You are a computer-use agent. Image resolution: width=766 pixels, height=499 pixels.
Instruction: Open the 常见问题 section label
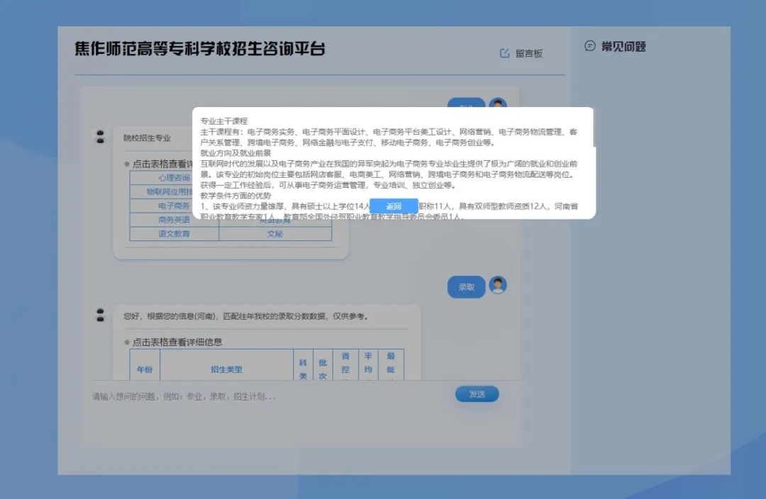tap(623, 47)
